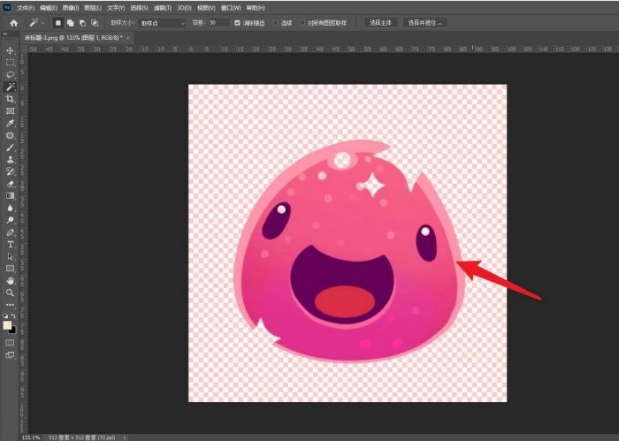Select the Horizontal Type tool
The height and width of the screenshot is (441, 619).
[x=10, y=244]
